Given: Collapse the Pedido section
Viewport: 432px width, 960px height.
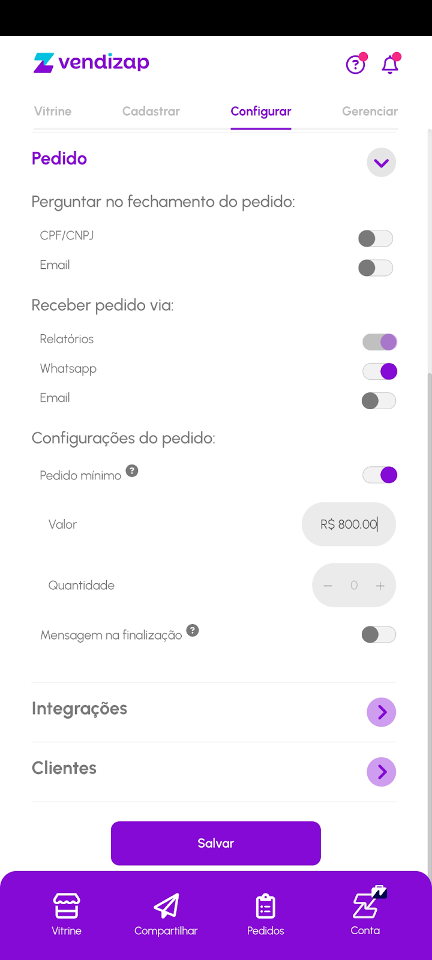Looking at the screenshot, I should tap(381, 163).
